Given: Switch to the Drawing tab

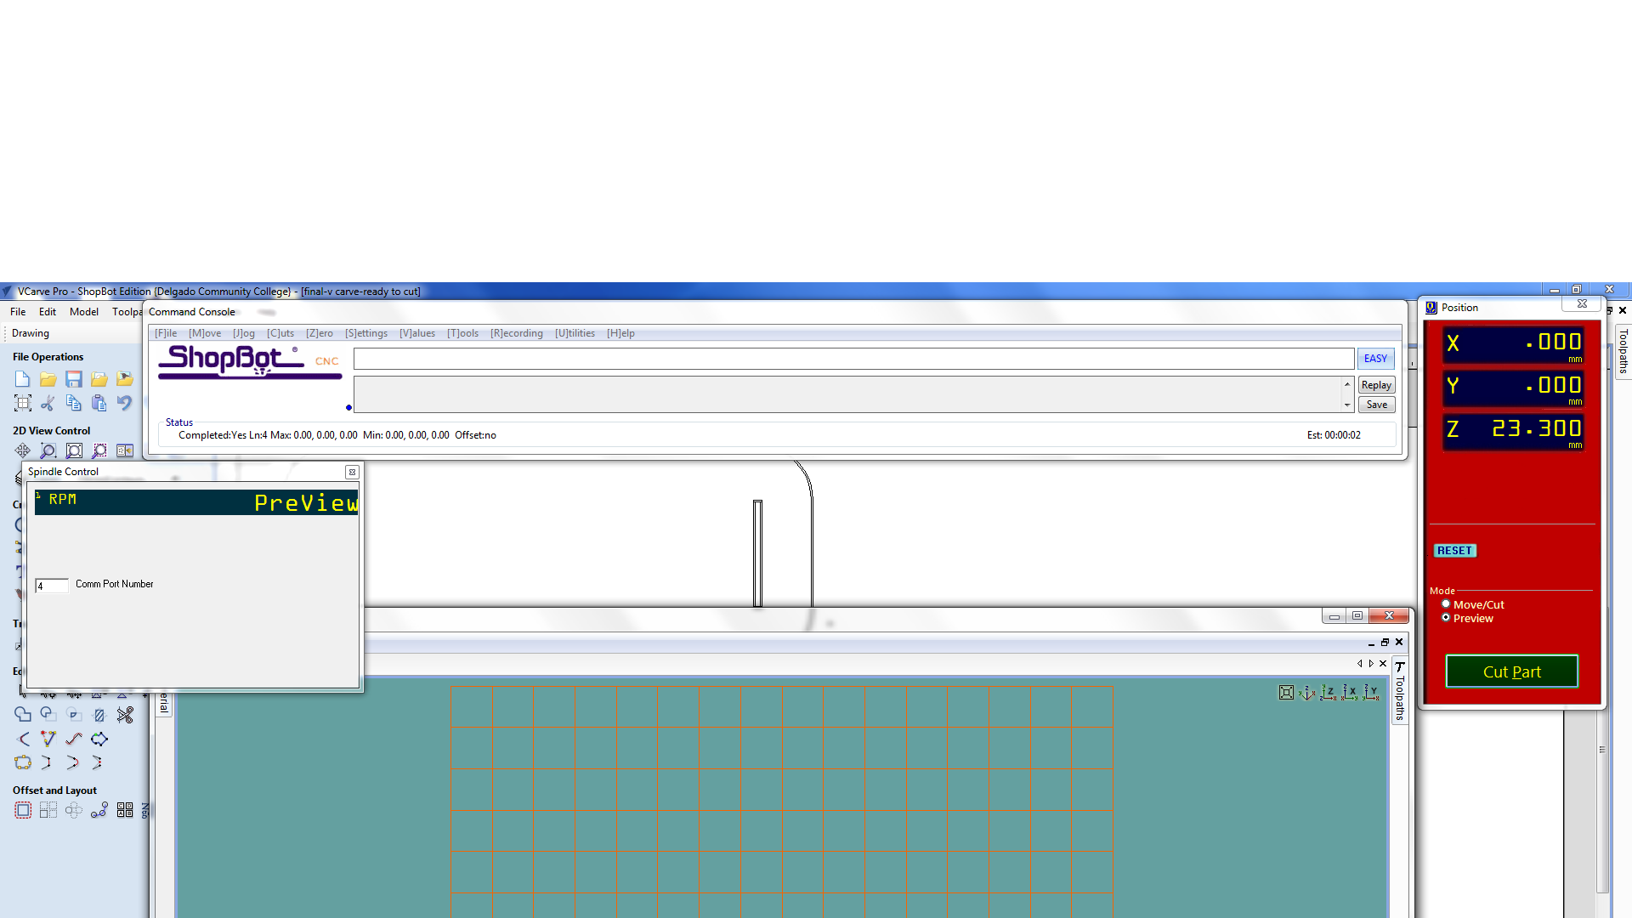Looking at the screenshot, I should pyautogui.click(x=31, y=333).
